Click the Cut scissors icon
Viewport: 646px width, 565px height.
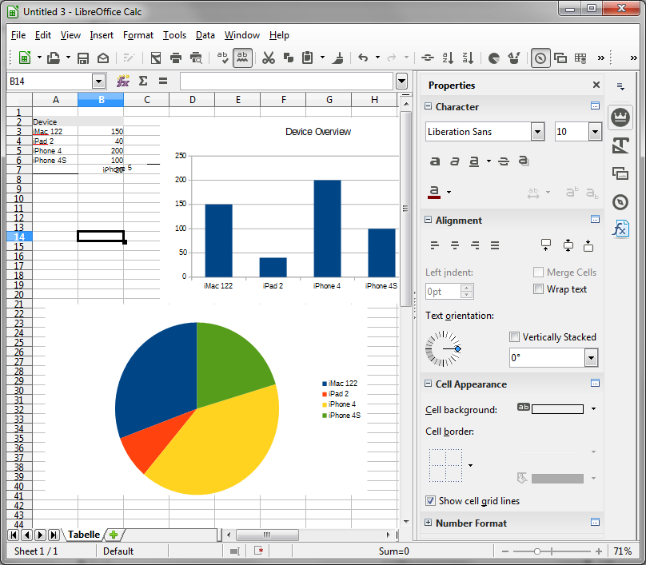tap(269, 58)
